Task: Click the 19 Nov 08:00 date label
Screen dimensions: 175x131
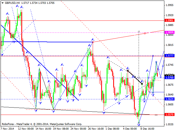Action: click(x=60, y=128)
